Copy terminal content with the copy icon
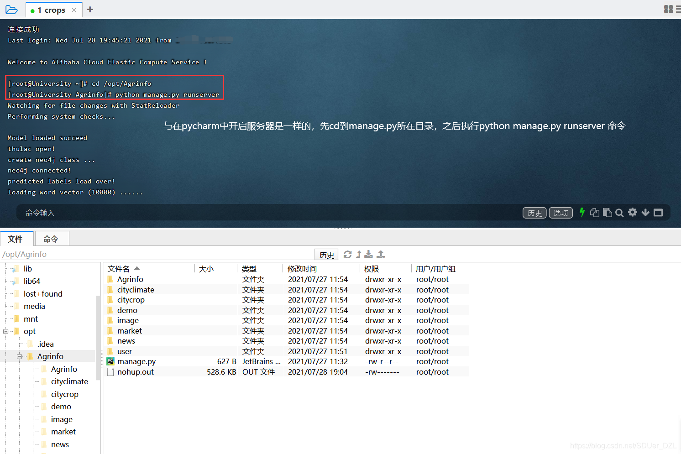The image size is (681, 454). click(x=594, y=212)
